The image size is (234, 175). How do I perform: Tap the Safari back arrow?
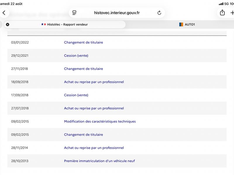4,13
